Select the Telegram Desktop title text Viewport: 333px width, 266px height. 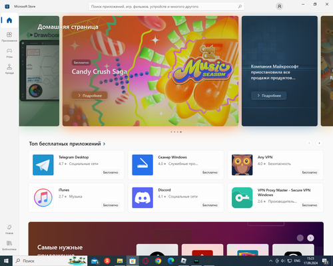coord(73,157)
